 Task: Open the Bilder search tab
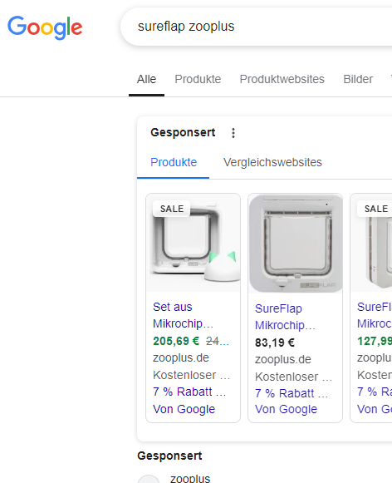point(358,79)
